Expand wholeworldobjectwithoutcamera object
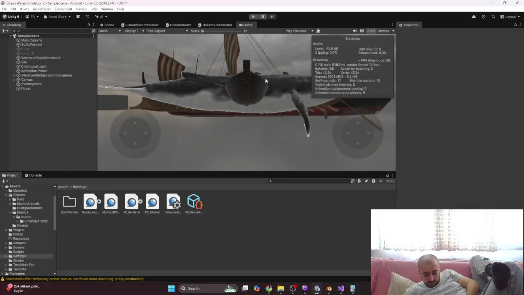 14,75
